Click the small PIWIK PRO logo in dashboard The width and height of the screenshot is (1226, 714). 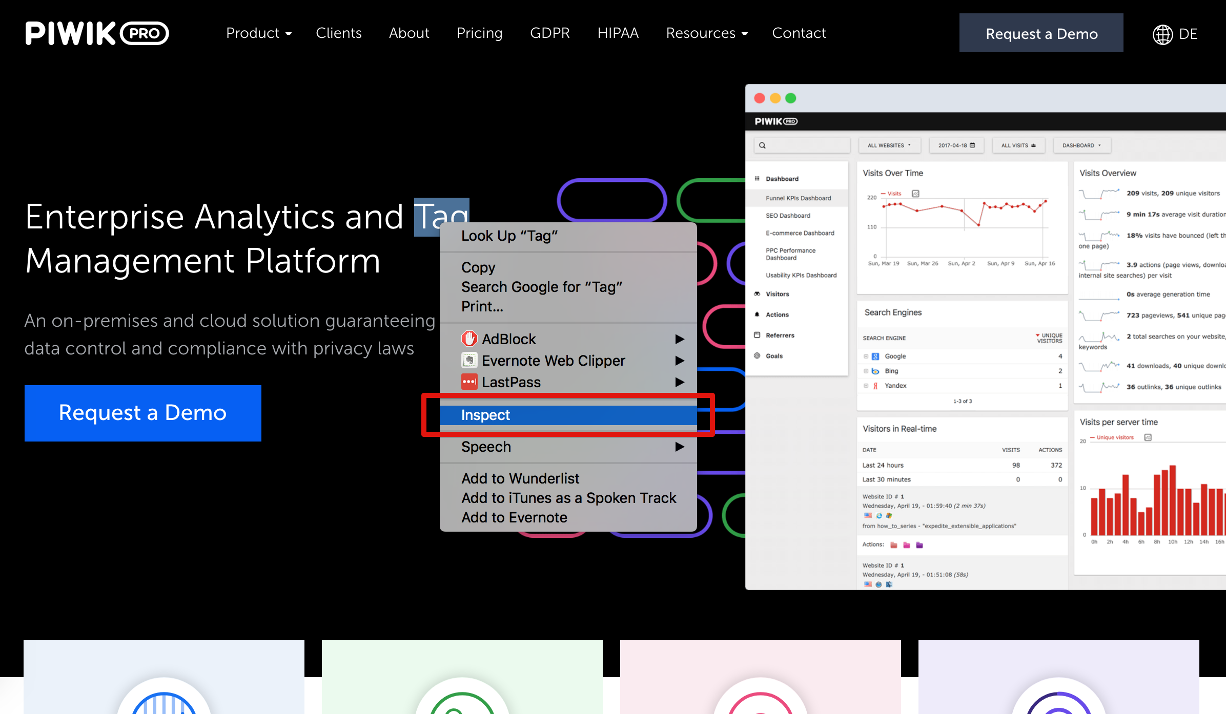click(x=776, y=121)
